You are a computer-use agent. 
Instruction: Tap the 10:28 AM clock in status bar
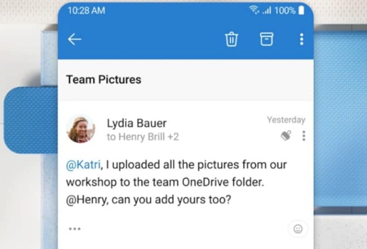tap(86, 10)
